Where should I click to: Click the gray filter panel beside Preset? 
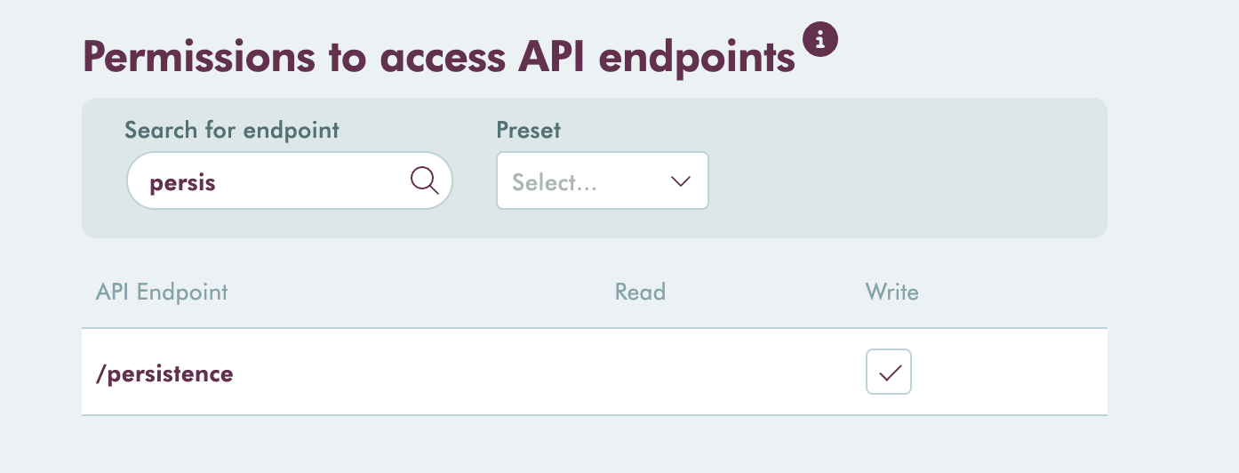tap(907, 169)
